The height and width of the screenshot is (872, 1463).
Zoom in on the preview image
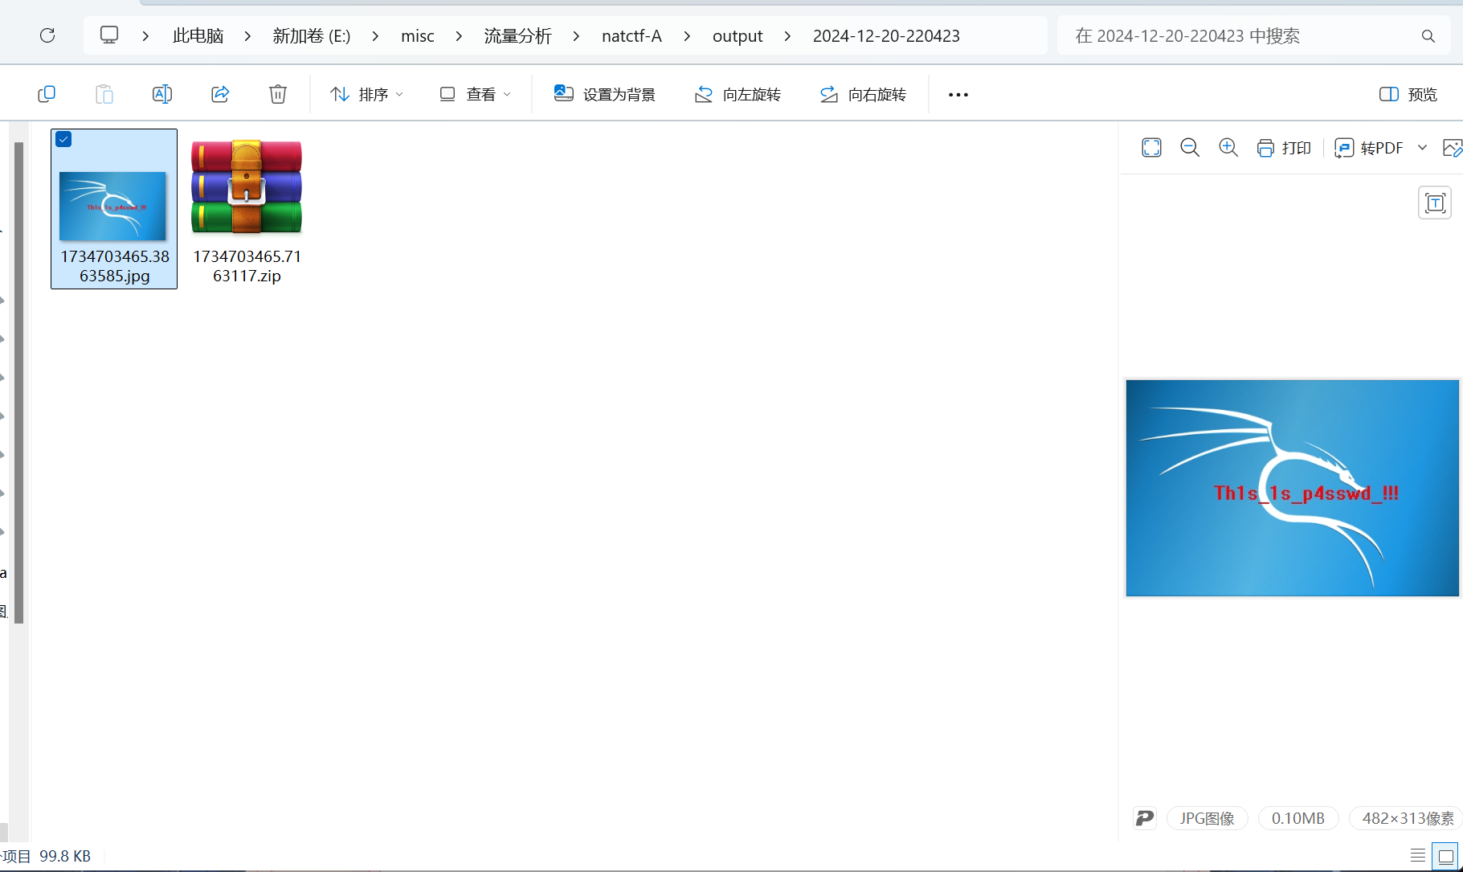click(1228, 148)
